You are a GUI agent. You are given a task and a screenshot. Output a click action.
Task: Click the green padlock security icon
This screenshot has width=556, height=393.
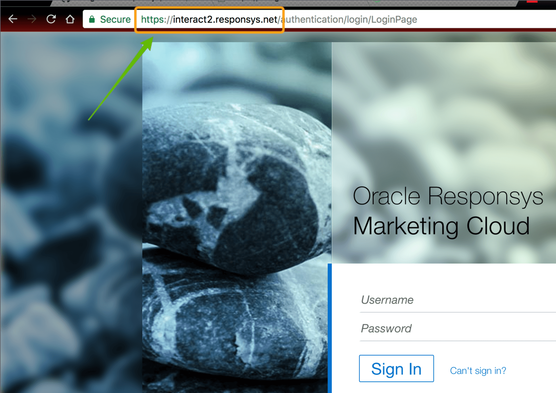[92, 19]
